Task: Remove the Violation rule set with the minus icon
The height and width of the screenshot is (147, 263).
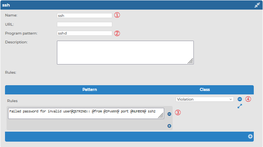Action: tap(240, 99)
